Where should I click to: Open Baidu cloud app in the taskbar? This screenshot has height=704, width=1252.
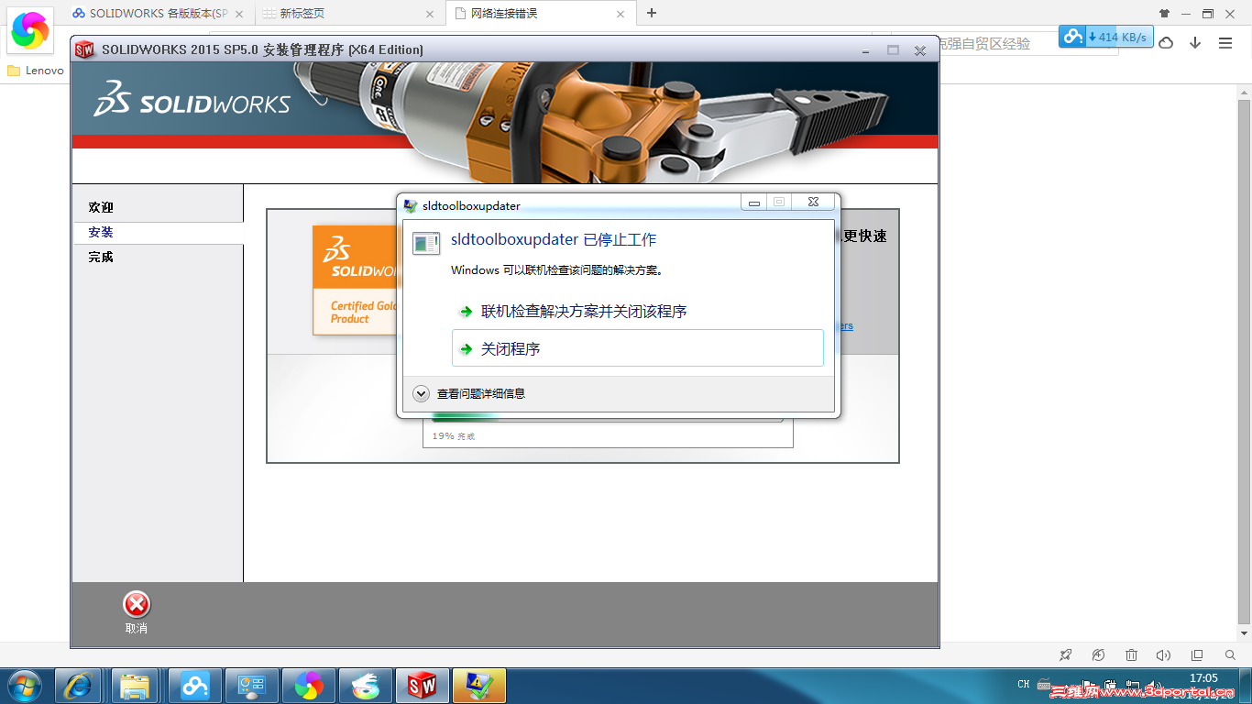pos(195,686)
